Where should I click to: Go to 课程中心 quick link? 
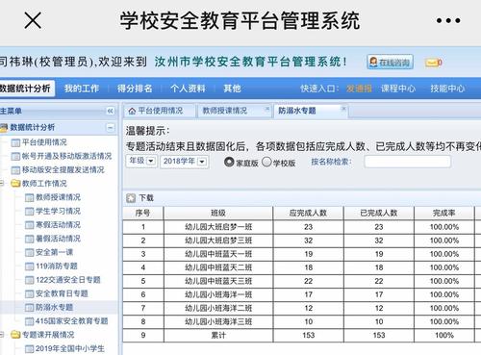[x=398, y=89]
